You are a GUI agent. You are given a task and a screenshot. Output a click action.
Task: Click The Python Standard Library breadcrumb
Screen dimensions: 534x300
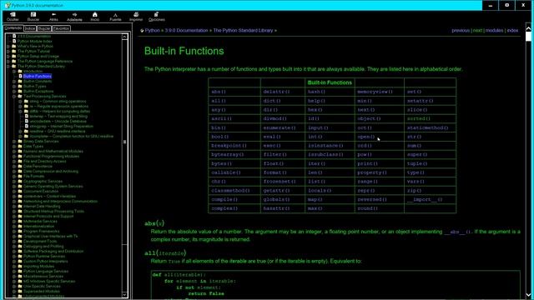pyautogui.click(x=243, y=30)
